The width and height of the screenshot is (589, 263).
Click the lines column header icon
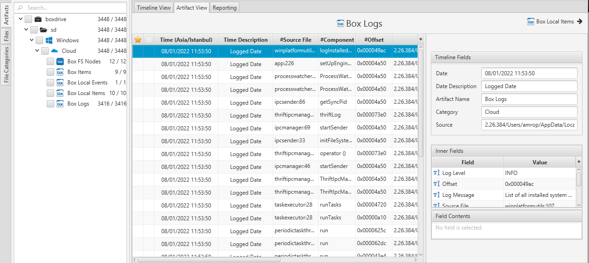[x=149, y=39]
